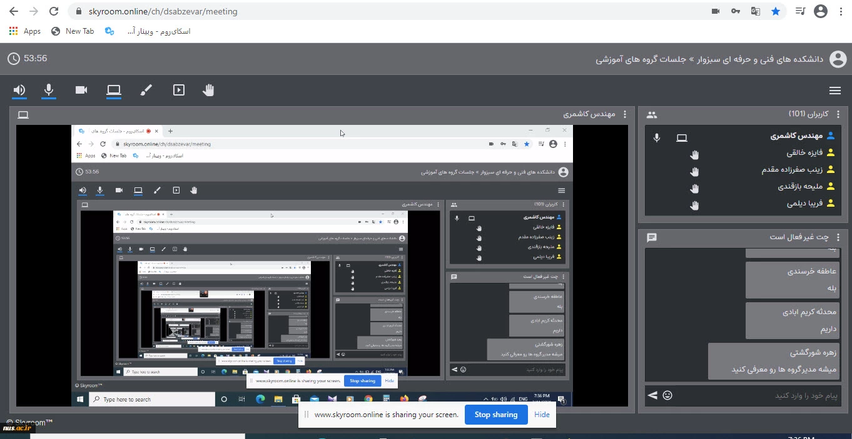Expand users panel three-dot options
852x439 pixels.
click(x=838, y=115)
